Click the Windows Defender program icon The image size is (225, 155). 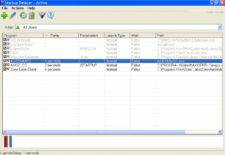8,57
